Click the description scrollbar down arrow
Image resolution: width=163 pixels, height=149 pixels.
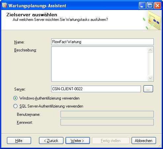[150, 78]
